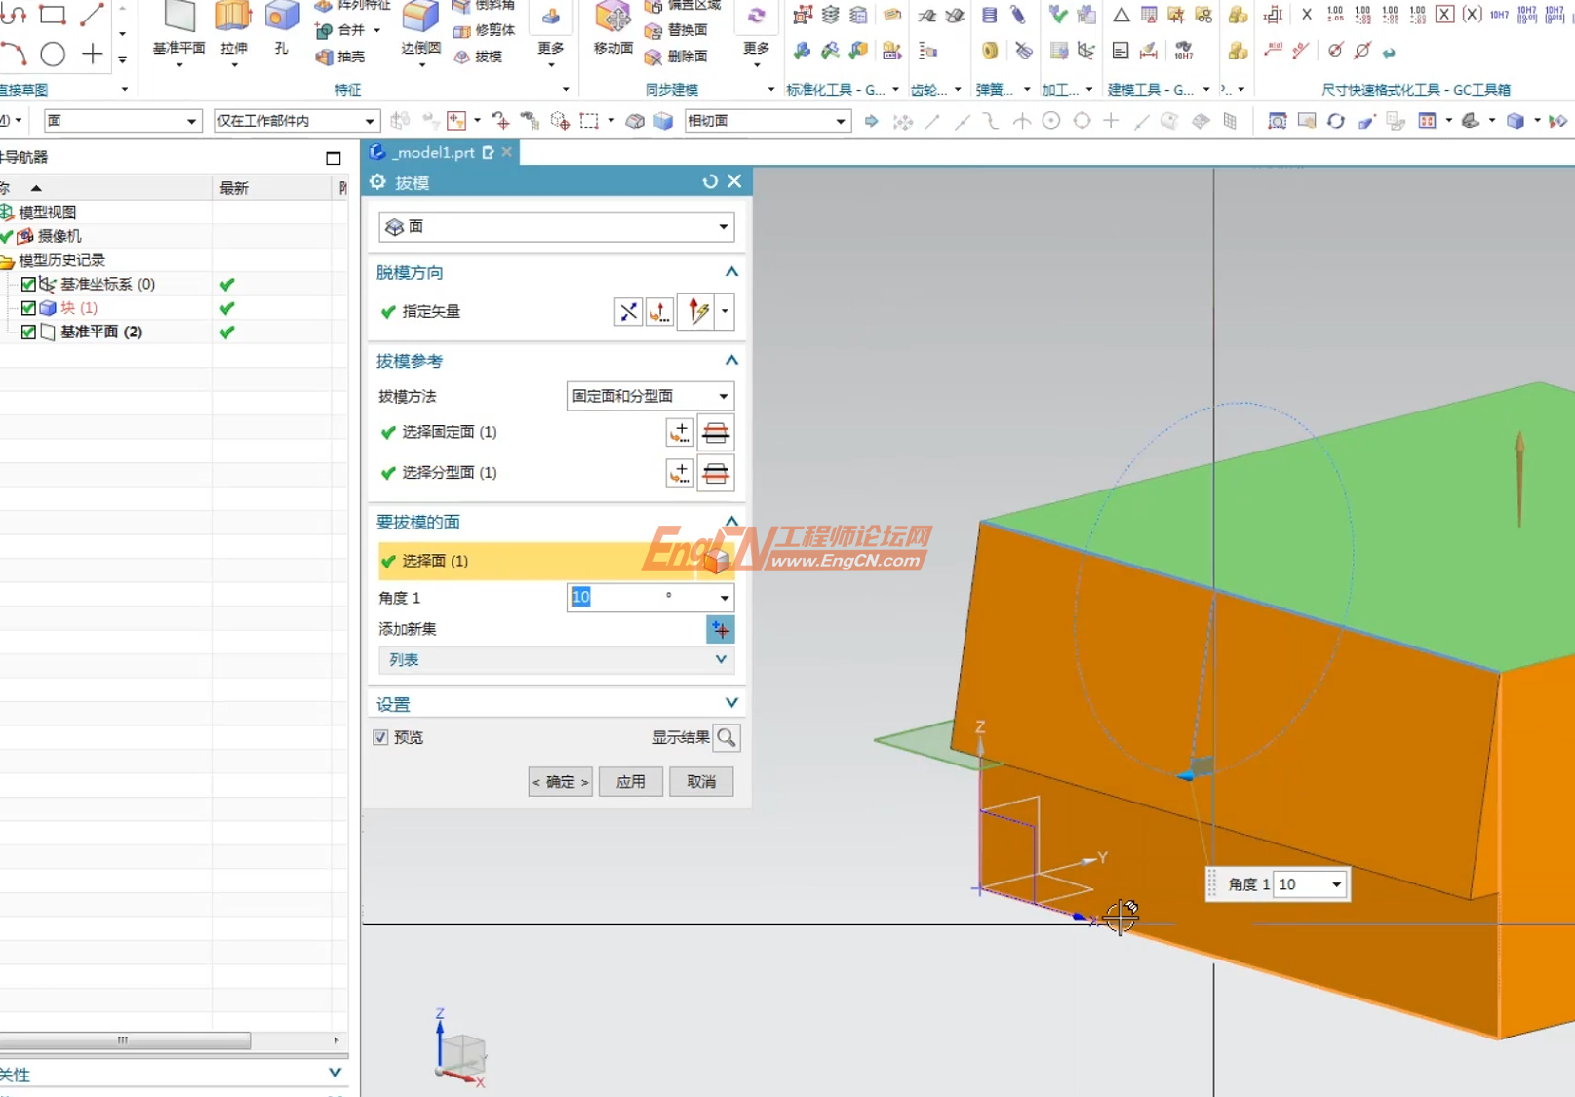
Task: Expand the 列表 list section
Action: click(x=720, y=660)
